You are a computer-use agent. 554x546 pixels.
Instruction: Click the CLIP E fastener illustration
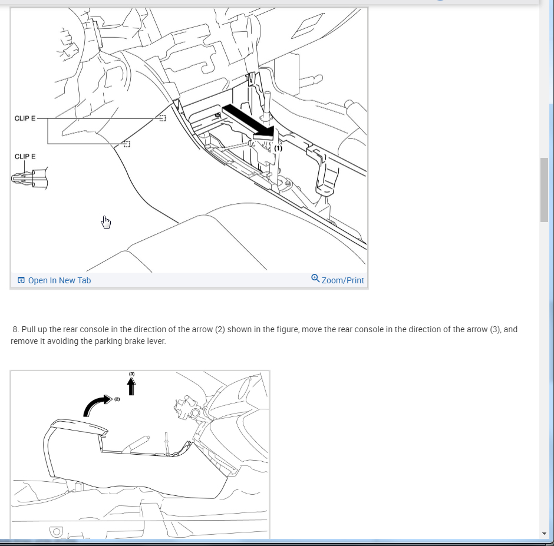29,178
